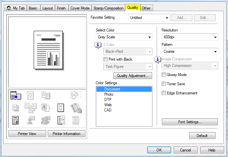Open the Select Color dropdown
Screen dimensions: 228x157
point(124,37)
